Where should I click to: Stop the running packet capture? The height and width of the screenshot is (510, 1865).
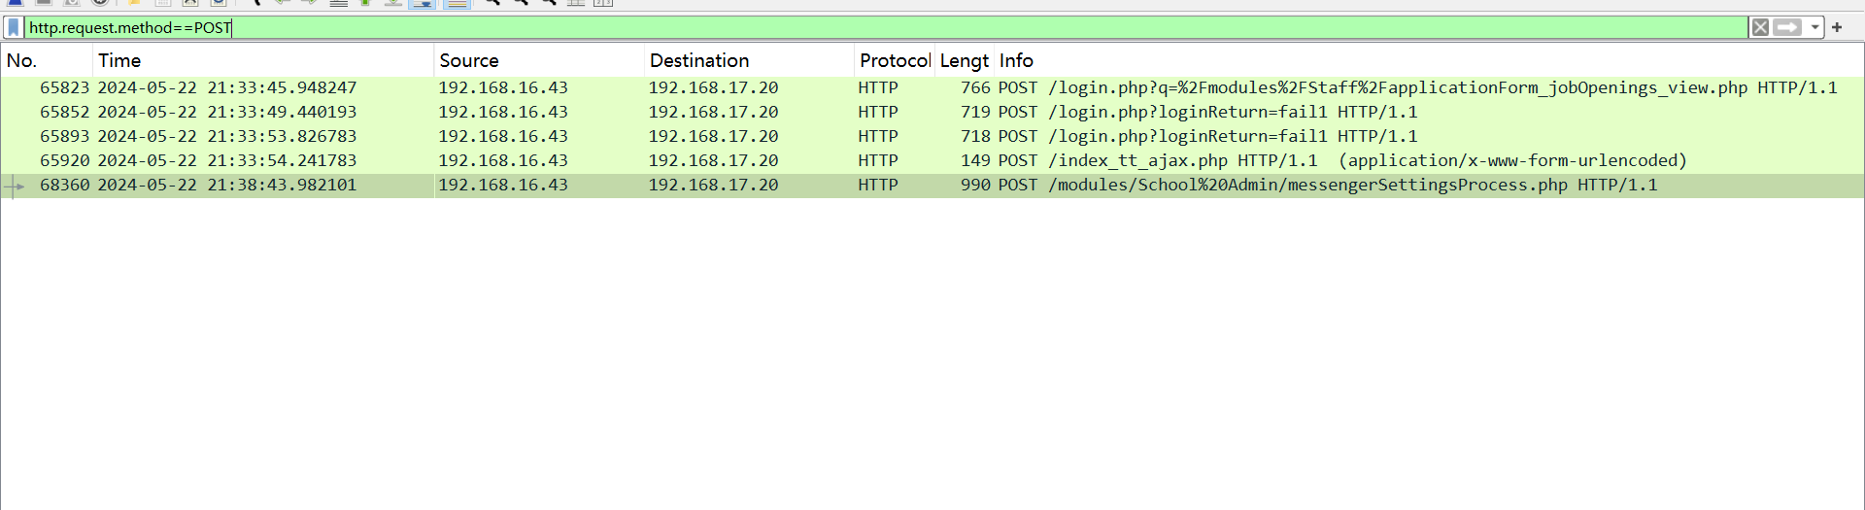click(43, 3)
